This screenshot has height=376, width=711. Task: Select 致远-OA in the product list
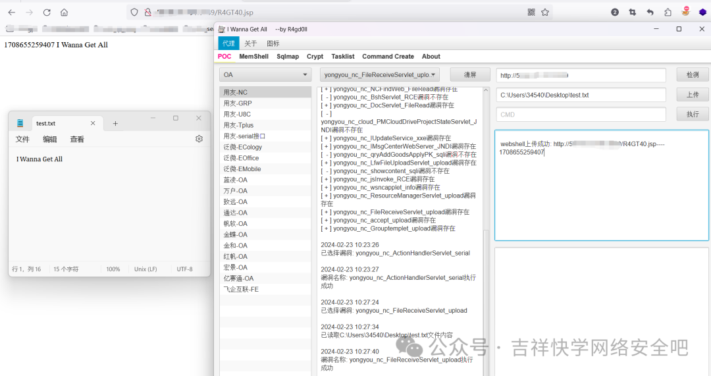[x=265, y=201]
